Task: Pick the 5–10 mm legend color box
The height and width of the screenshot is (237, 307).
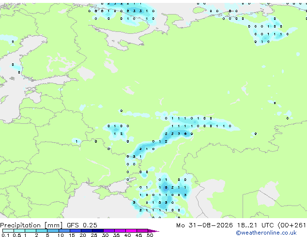Action: [x=53, y=231]
